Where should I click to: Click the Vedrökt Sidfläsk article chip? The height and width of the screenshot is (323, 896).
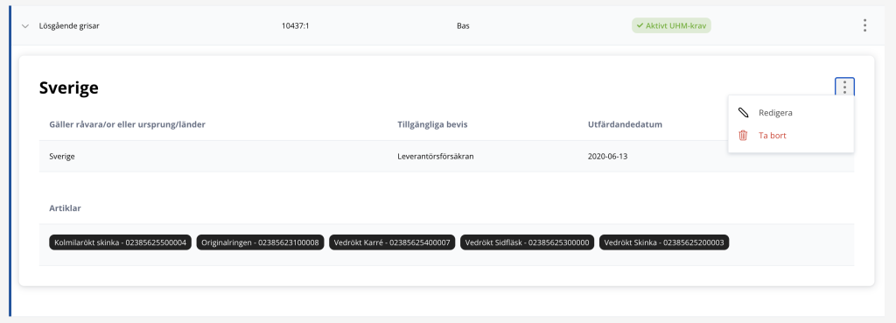[528, 242]
